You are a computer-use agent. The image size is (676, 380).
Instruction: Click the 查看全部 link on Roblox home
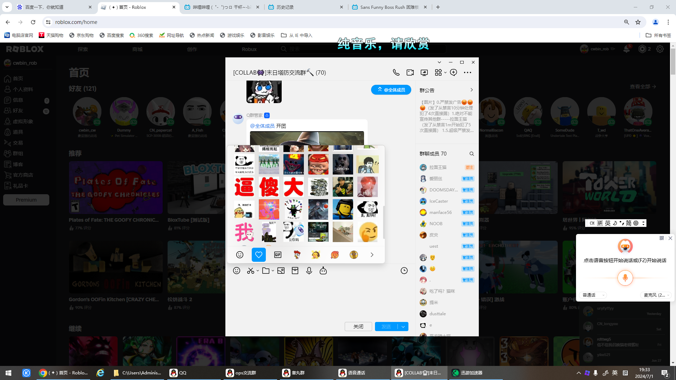coord(643,87)
